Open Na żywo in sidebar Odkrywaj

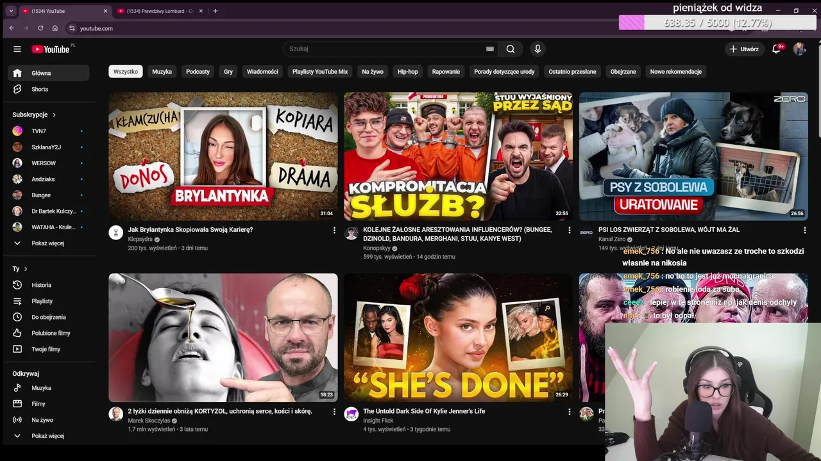[49, 420]
